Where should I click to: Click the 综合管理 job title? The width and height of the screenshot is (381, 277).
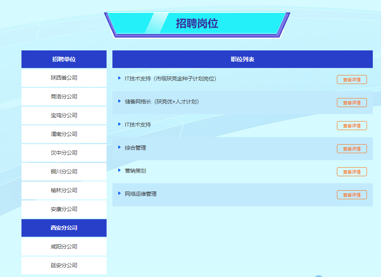coord(135,148)
